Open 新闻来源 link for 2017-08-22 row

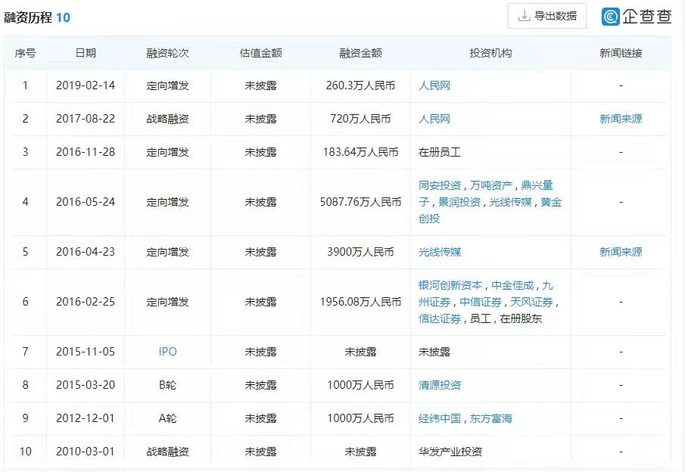click(x=621, y=119)
